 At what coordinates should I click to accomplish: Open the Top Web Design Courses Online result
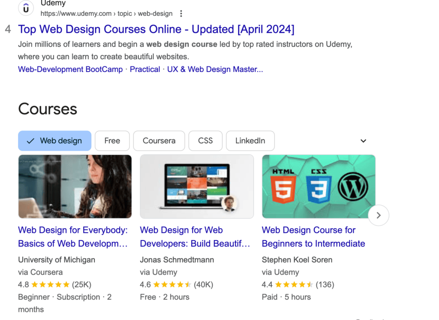tap(156, 29)
